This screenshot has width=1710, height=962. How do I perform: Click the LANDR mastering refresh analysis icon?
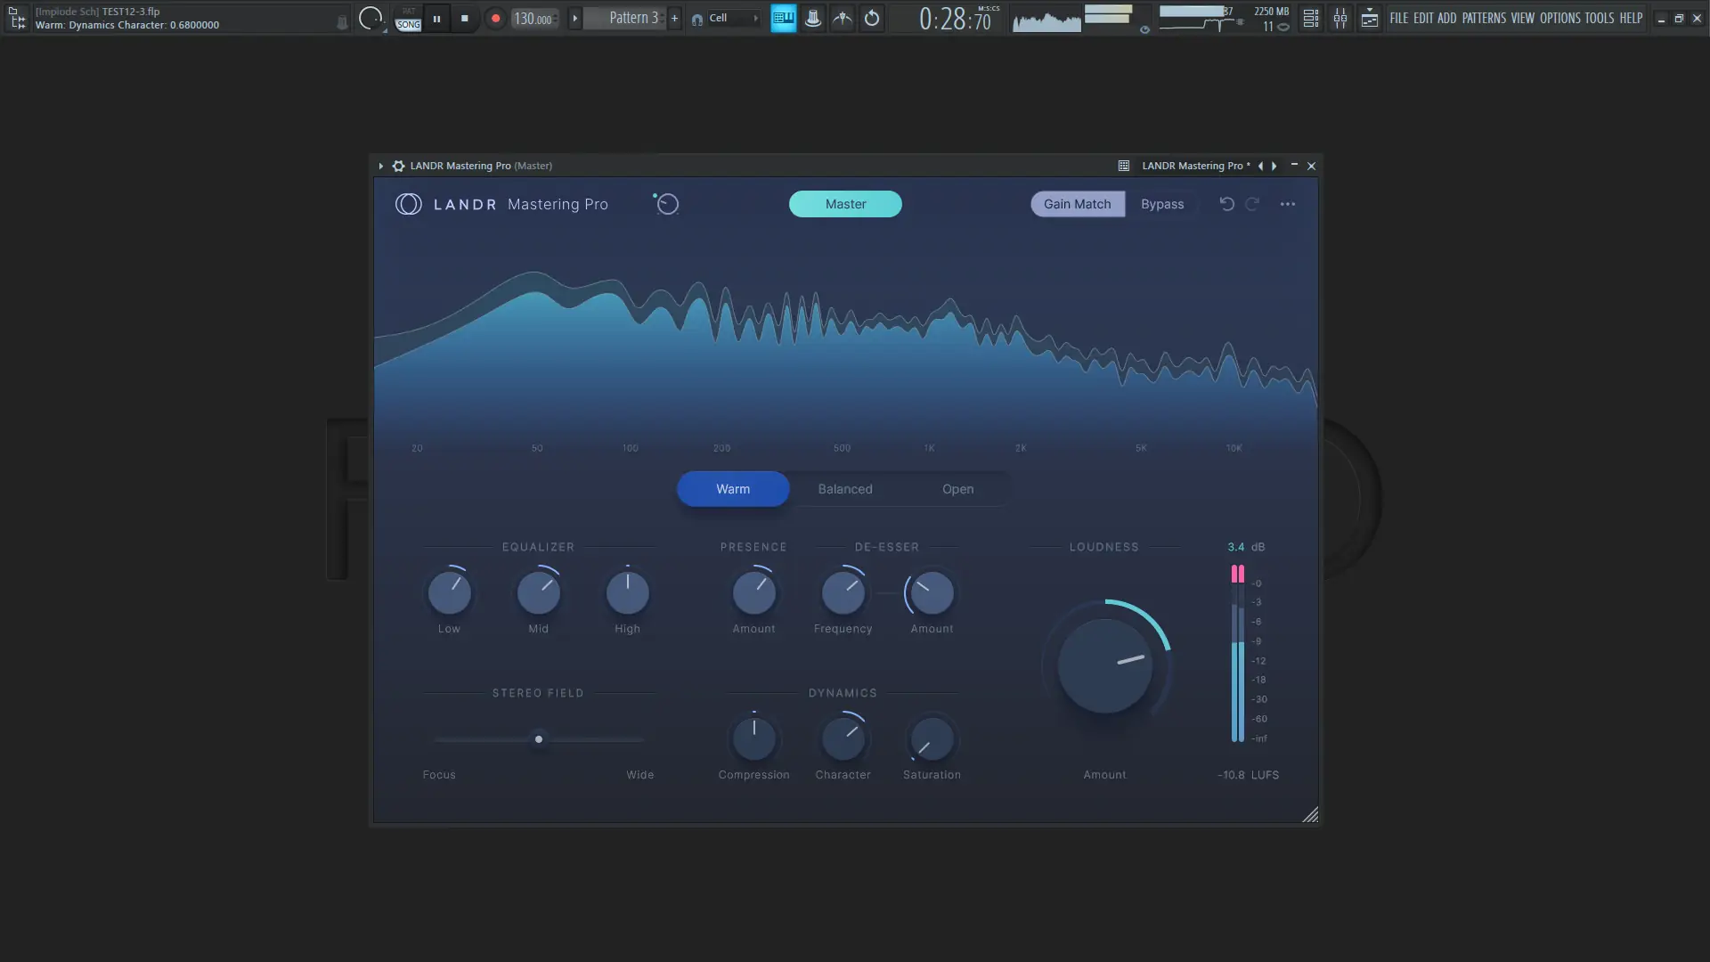(x=666, y=204)
